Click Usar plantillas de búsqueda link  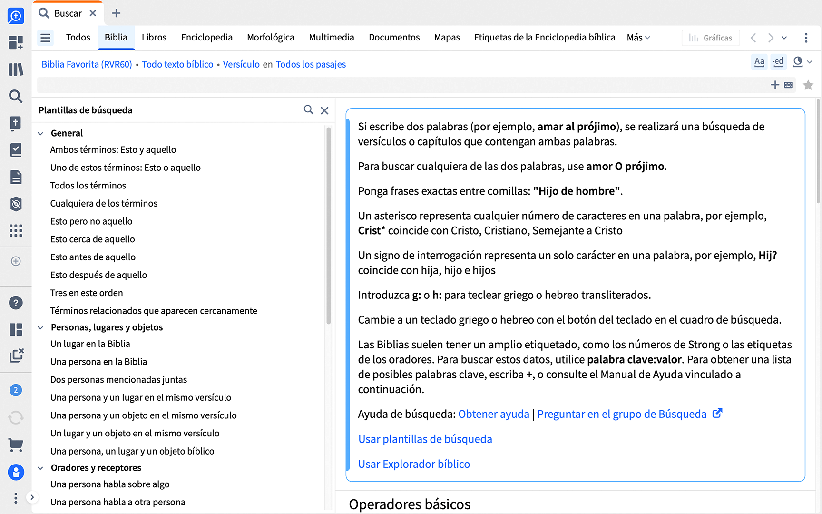425,439
